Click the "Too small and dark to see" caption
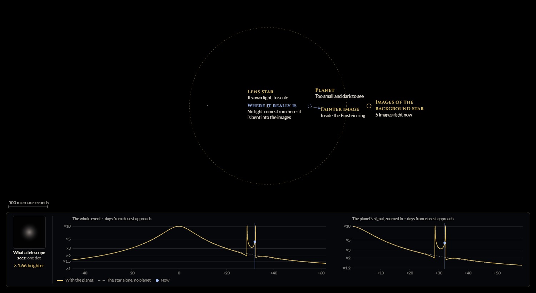The width and height of the screenshot is (536, 293). tap(339, 96)
